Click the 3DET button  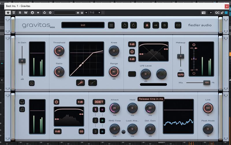pos(97,102)
